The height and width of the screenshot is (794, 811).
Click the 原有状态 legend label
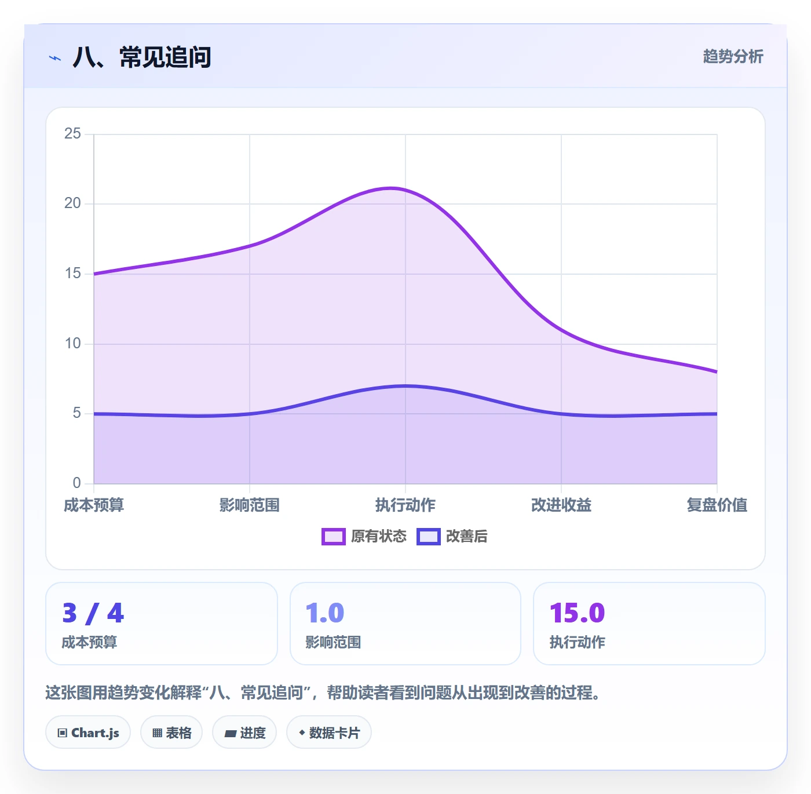pyautogui.click(x=379, y=537)
